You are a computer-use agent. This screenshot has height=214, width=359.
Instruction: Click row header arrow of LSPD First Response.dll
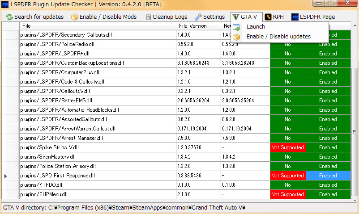(6, 176)
